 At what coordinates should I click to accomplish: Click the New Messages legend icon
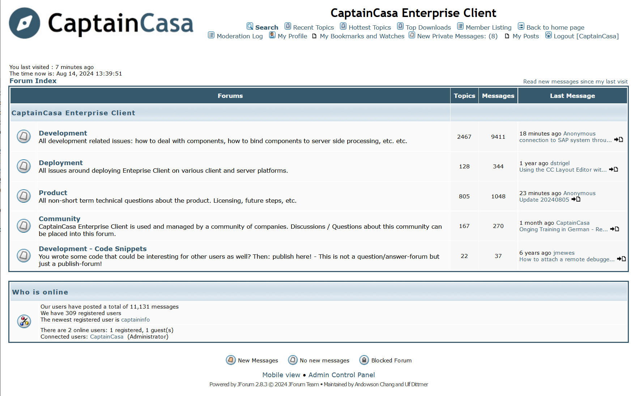tap(230, 360)
